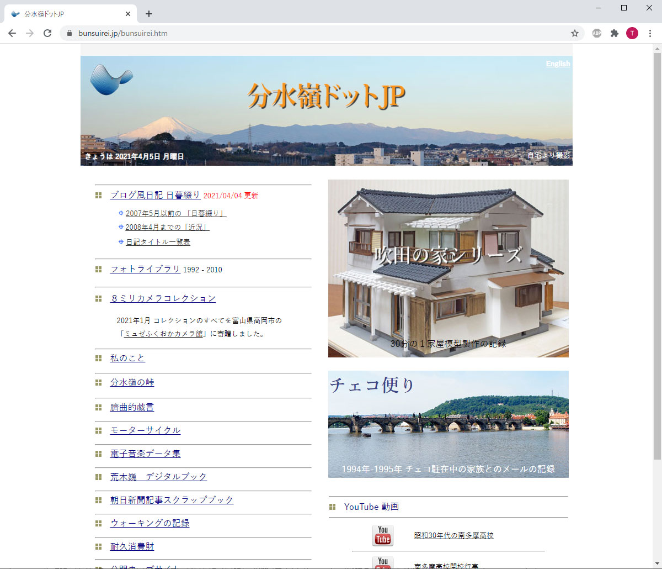Click the YouTube icon beside 昭和30年代の南多摩高校
The height and width of the screenshot is (569, 662).
(382, 535)
